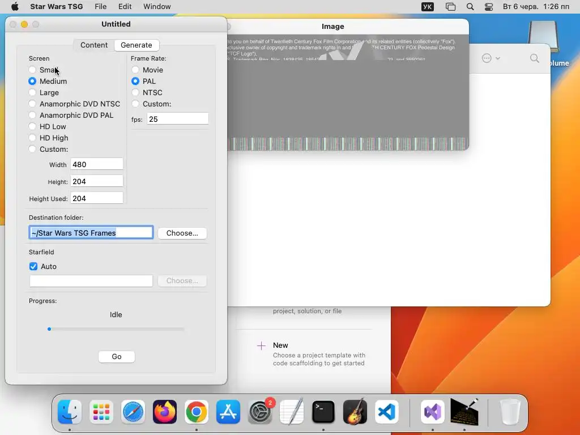The height and width of the screenshot is (435, 580).
Task: Click the plus icon beside New
Action: pyautogui.click(x=261, y=346)
